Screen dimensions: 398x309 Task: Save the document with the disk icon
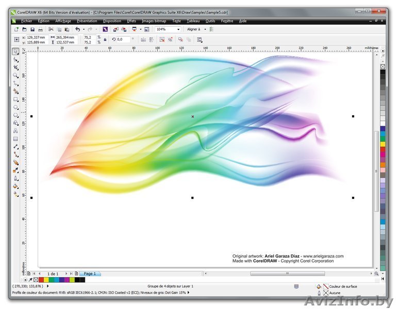pyautogui.click(x=32, y=29)
